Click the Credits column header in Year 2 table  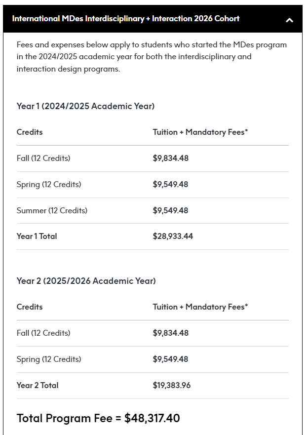[30, 307]
